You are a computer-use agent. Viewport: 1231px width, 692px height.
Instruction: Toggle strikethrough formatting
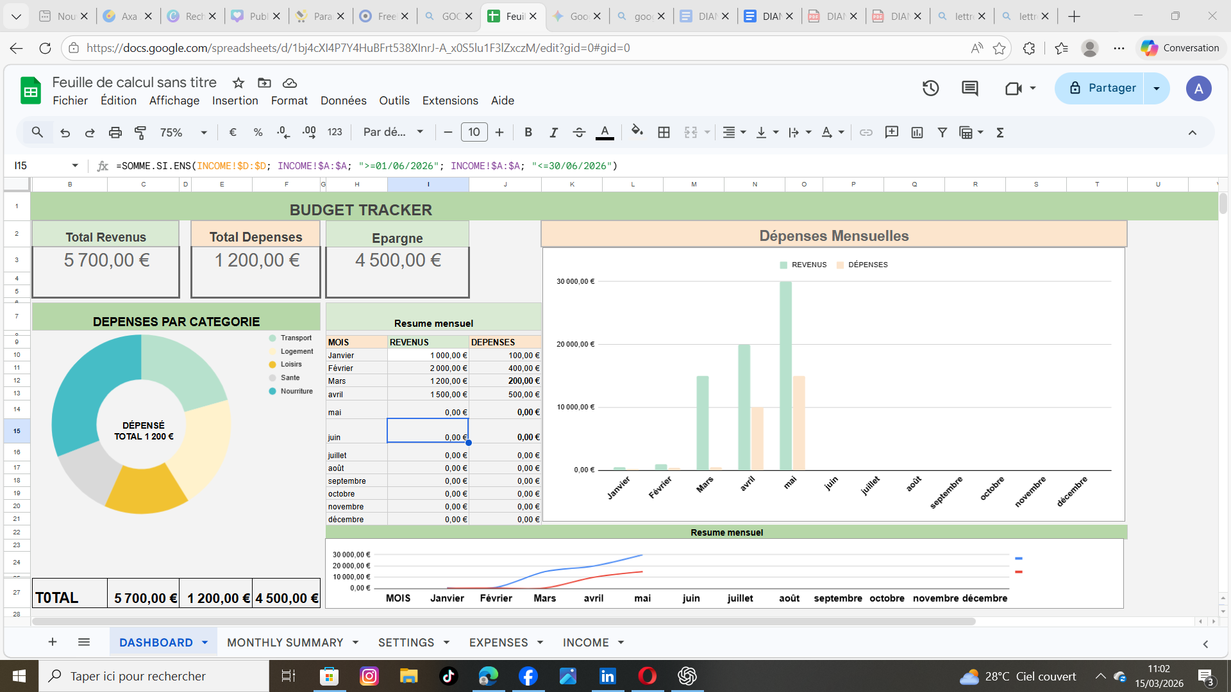pyautogui.click(x=578, y=133)
